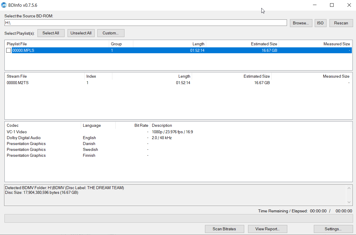Focus the source BD-ROM path field

145,23
